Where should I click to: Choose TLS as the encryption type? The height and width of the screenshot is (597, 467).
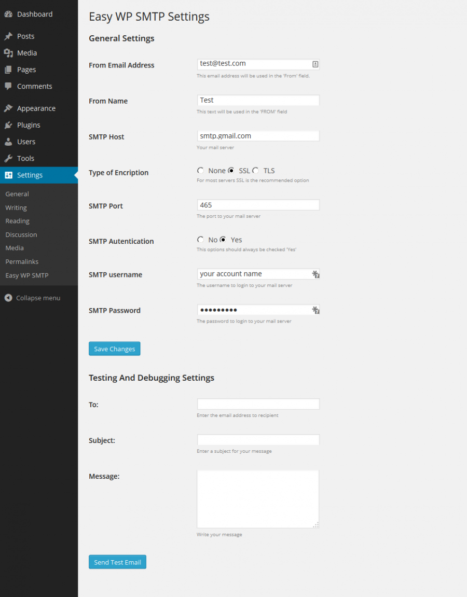[x=255, y=170]
